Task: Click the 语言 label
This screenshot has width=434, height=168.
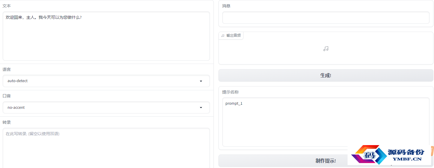Action: coord(7,69)
